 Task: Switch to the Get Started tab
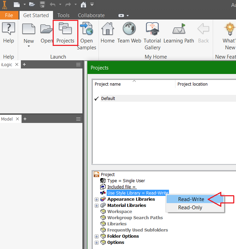pyautogui.click(x=36, y=15)
